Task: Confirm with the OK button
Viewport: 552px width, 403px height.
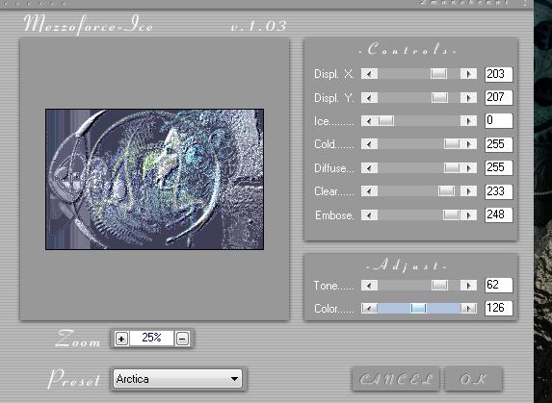Action: click(x=473, y=379)
